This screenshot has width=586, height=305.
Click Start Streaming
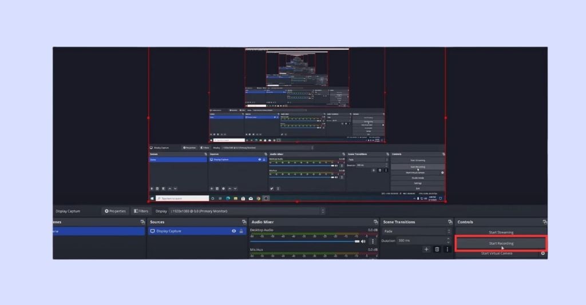click(501, 232)
